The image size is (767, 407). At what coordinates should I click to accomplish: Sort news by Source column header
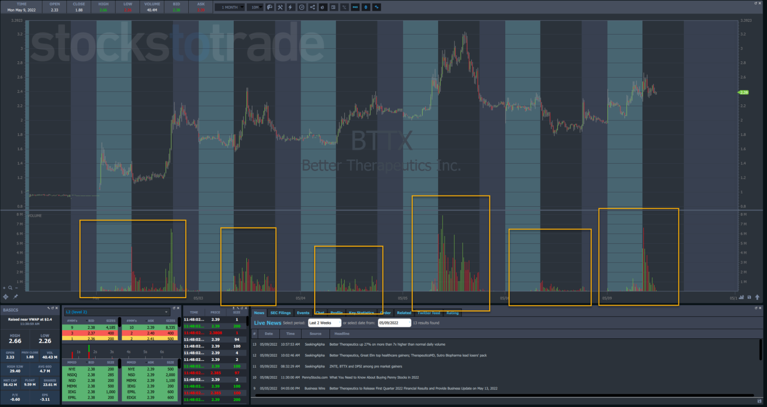coord(315,334)
